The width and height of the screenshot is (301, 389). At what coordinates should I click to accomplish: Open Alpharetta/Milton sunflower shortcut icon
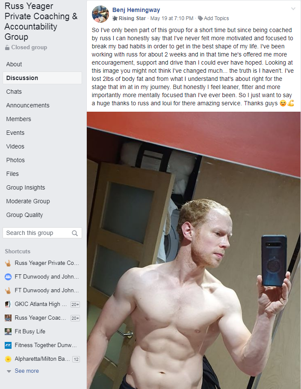[x=8, y=359]
